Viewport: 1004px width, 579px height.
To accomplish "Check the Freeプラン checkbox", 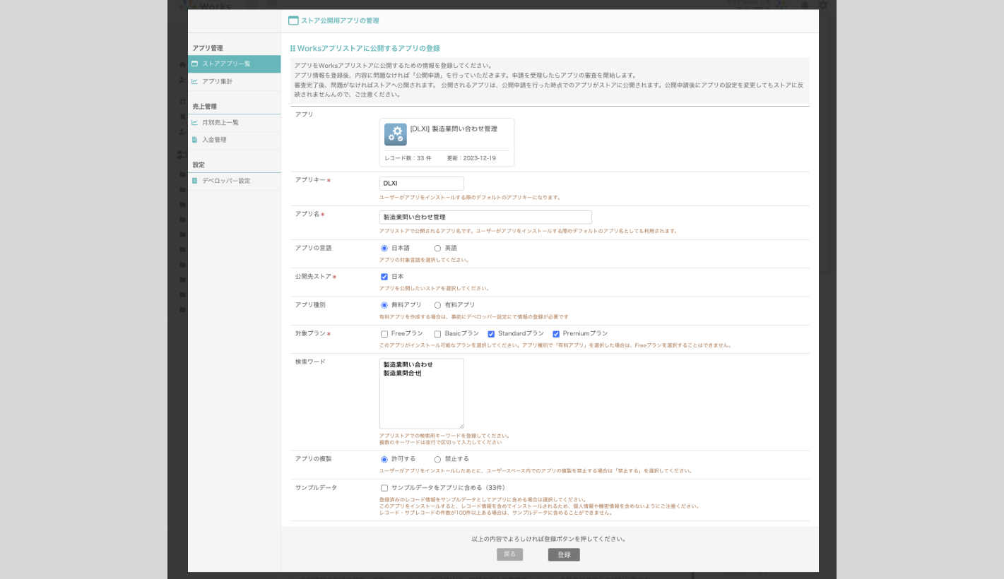I will coord(384,334).
